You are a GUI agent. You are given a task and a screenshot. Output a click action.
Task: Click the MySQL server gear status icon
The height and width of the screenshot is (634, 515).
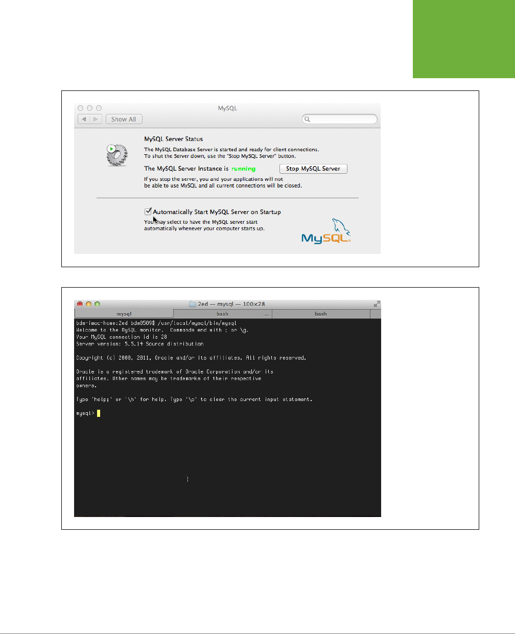(116, 155)
